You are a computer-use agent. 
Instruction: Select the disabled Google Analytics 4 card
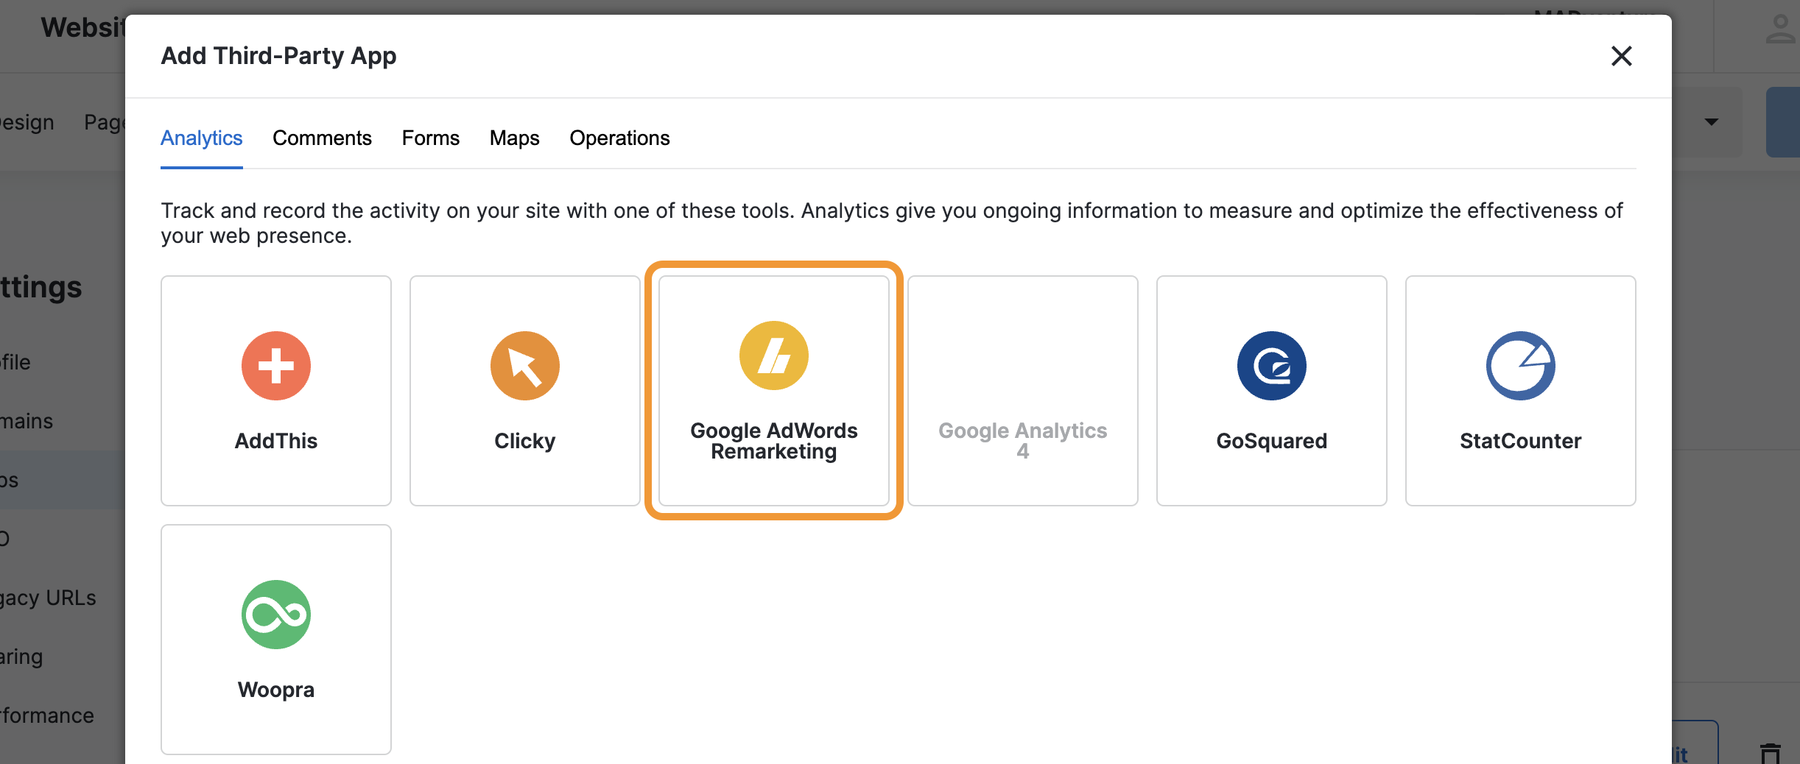tap(1023, 391)
